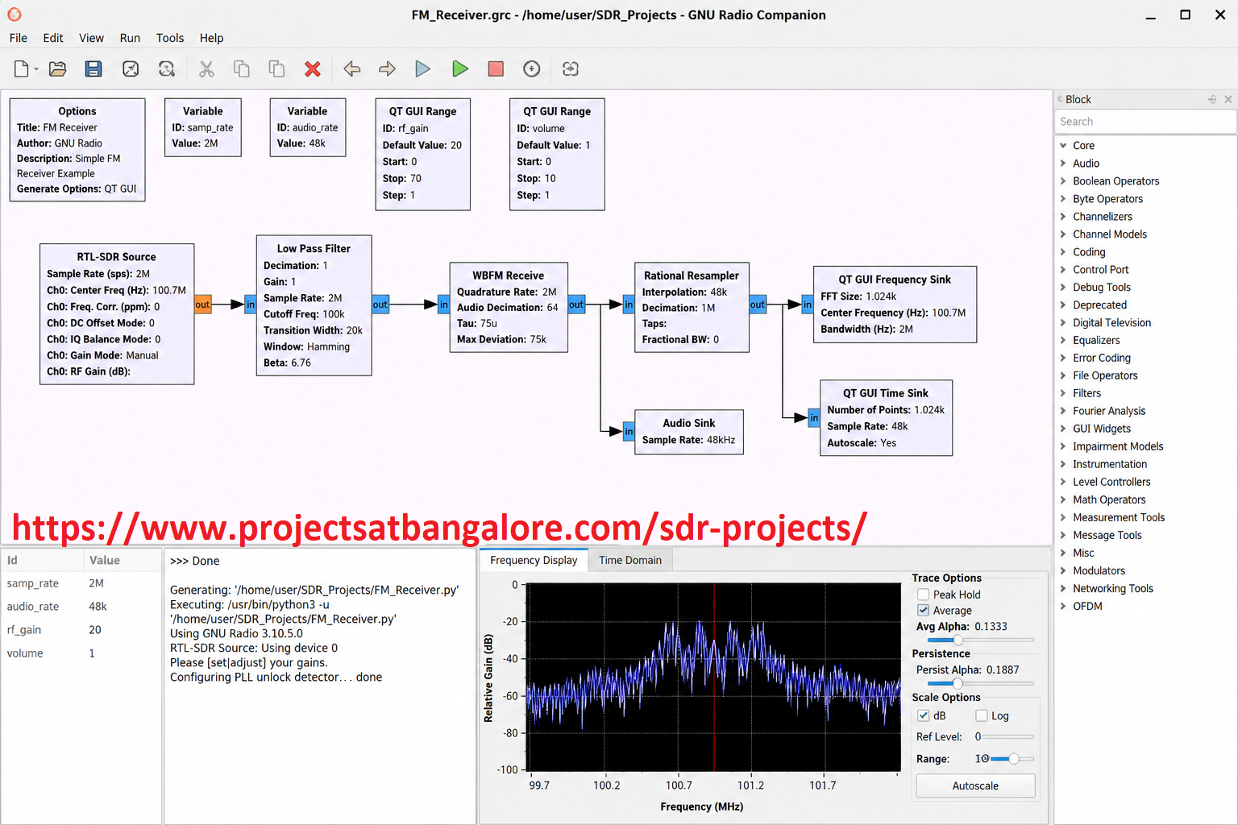Delete selected block with red X
The height and width of the screenshot is (825, 1238).
313,69
